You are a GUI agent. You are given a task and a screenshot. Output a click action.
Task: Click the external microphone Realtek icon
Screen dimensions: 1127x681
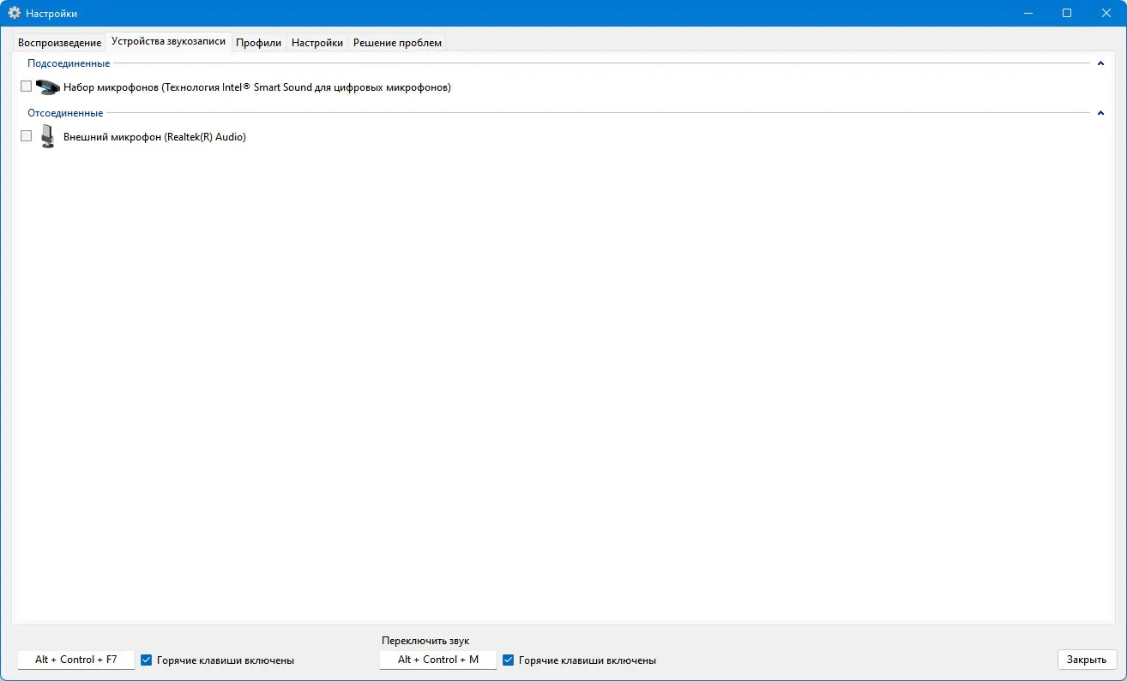point(48,136)
